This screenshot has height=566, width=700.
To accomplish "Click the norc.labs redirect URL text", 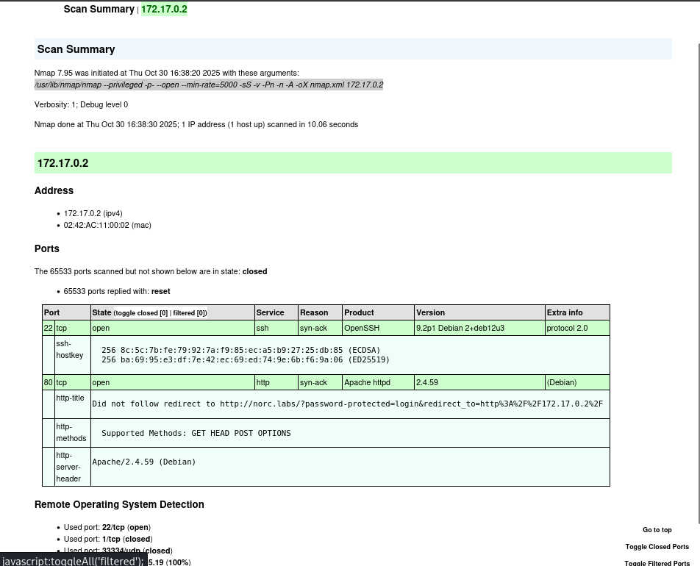I will pyautogui.click(x=411, y=404).
